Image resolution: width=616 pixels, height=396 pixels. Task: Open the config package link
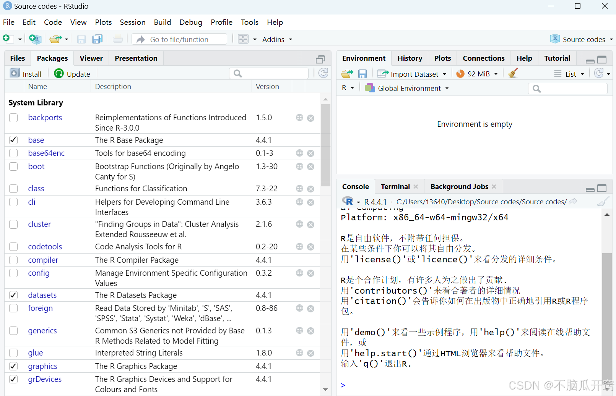(x=39, y=273)
